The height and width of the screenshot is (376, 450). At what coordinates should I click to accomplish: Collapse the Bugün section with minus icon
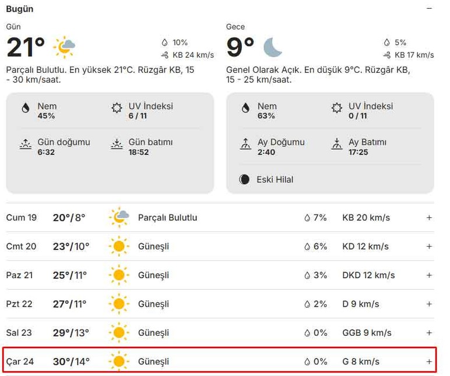[x=429, y=9]
